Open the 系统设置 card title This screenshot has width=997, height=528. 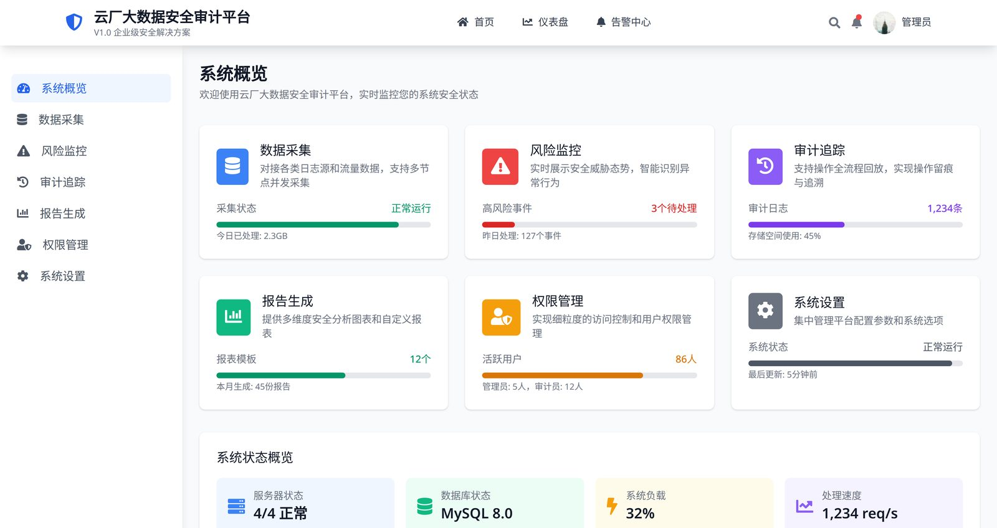click(819, 303)
